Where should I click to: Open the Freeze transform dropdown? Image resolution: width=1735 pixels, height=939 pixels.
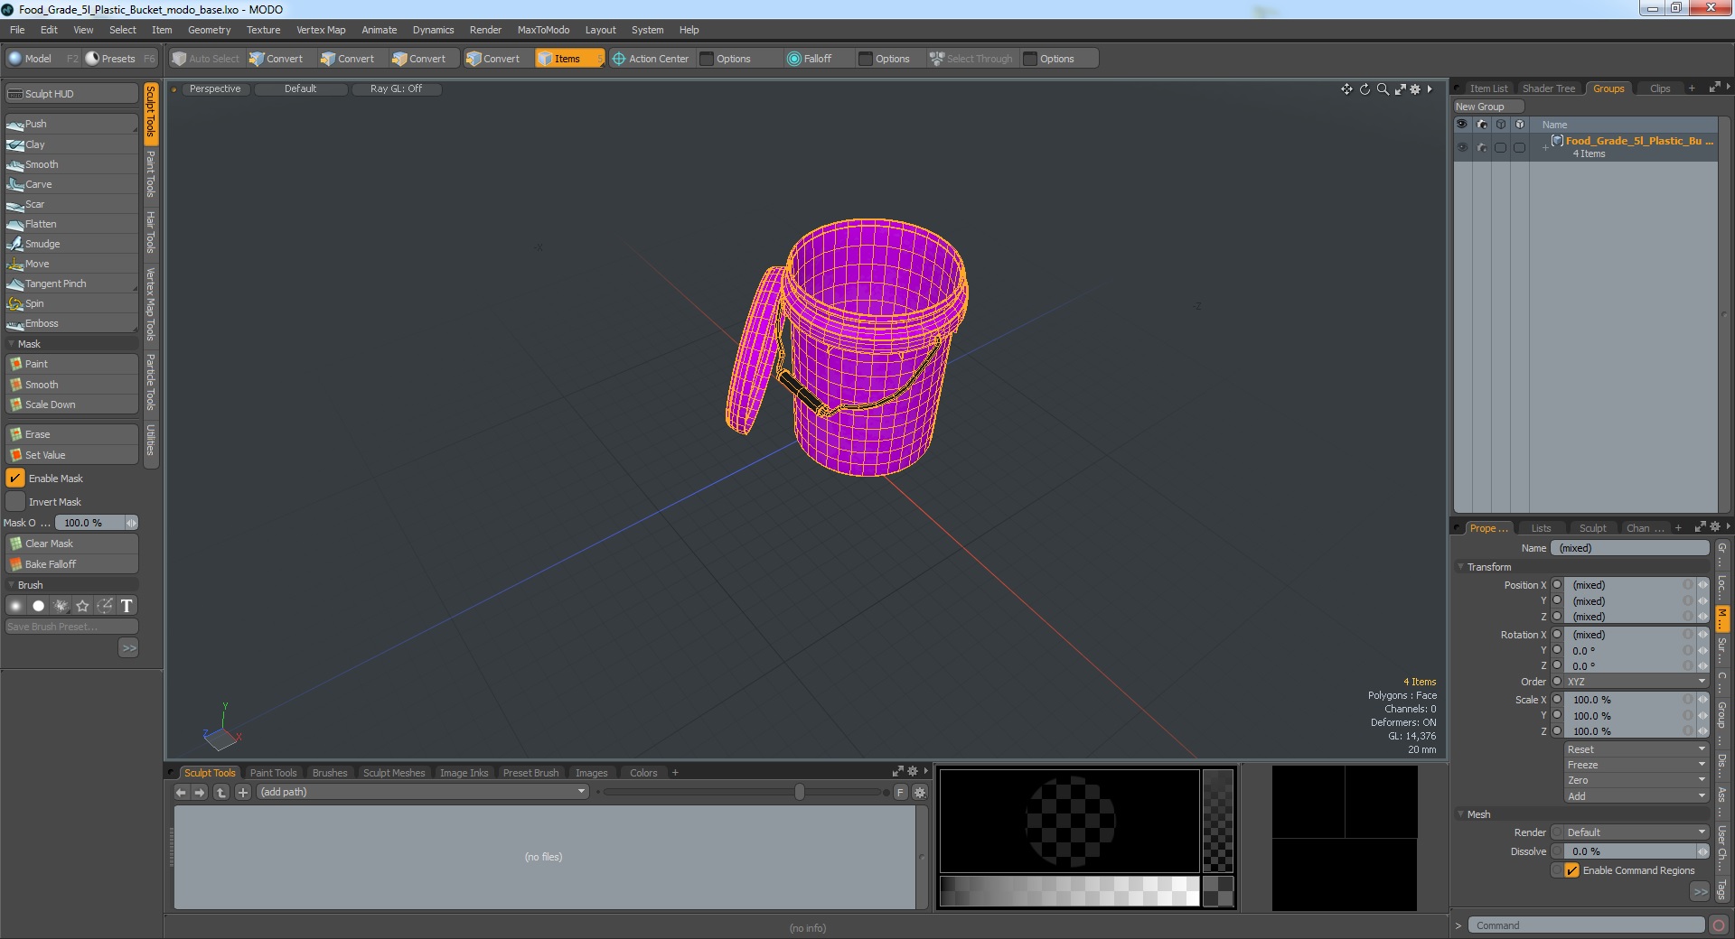pos(1636,765)
